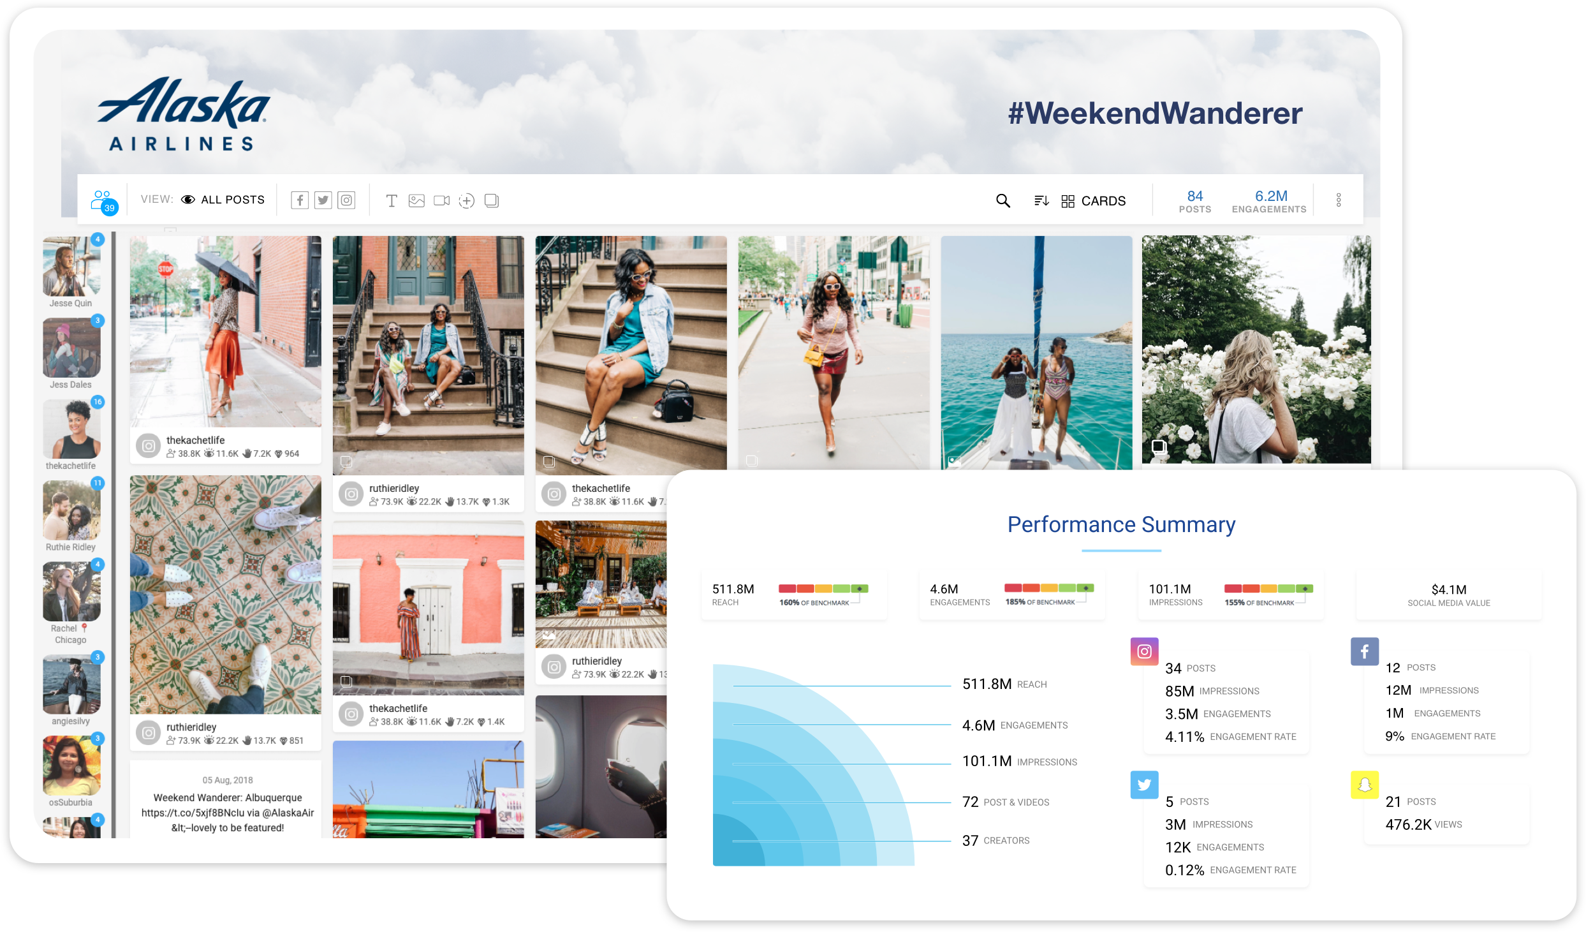Click the Impressions 155% benchmark color bar
Image resolution: width=1586 pixels, height=932 pixels.
[1268, 588]
